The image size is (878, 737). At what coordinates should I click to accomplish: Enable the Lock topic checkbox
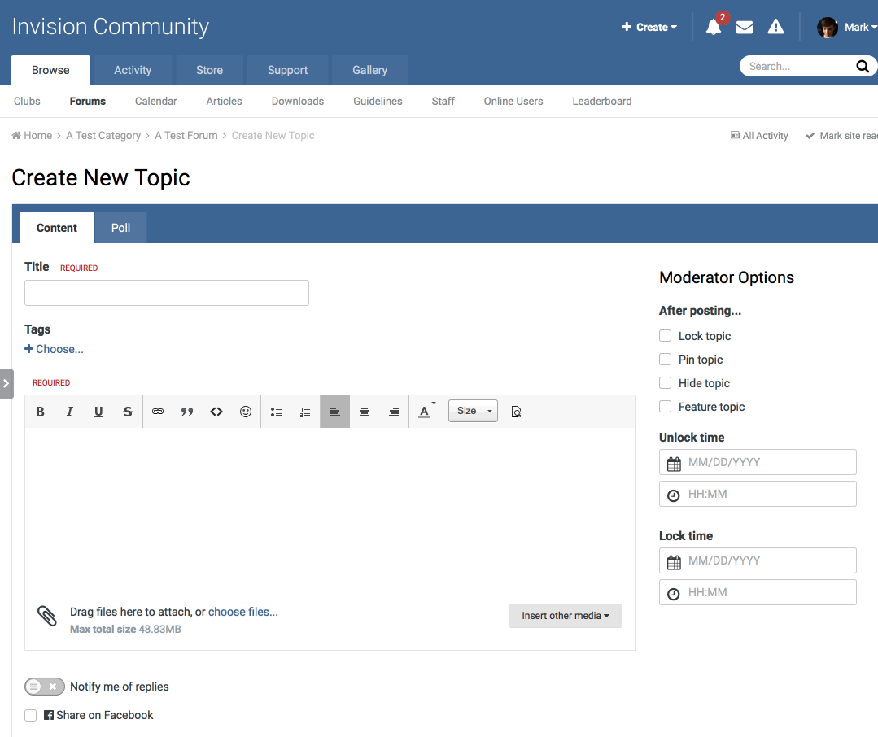(x=665, y=336)
